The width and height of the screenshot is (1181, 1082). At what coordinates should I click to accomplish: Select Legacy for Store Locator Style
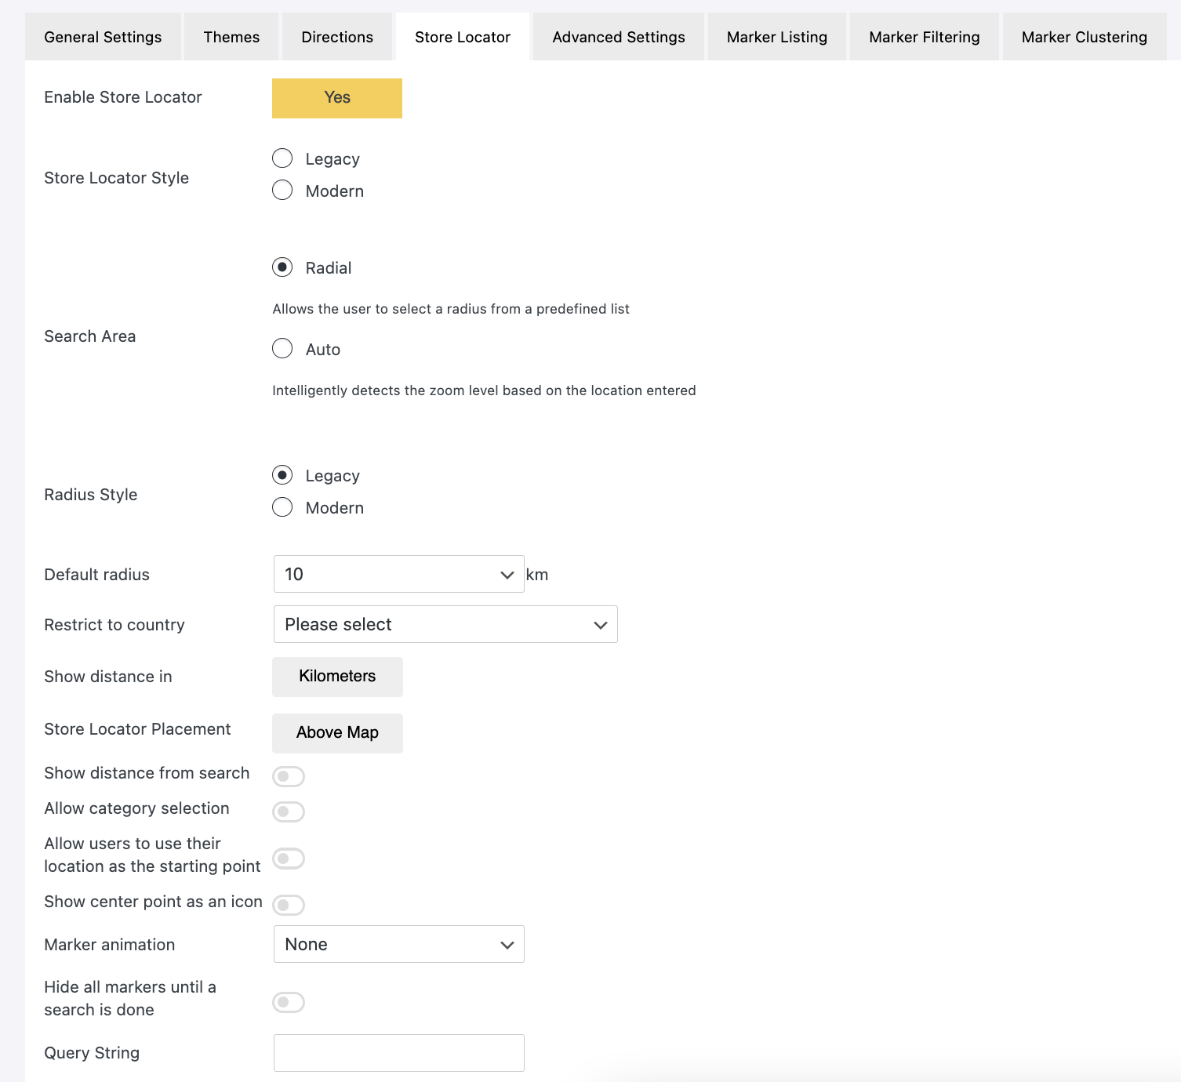coord(282,158)
